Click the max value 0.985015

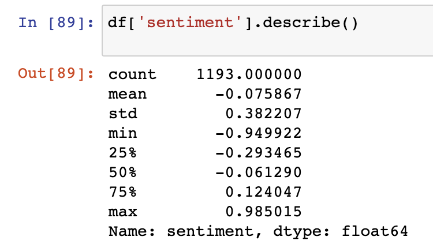(x=263, y=211)
